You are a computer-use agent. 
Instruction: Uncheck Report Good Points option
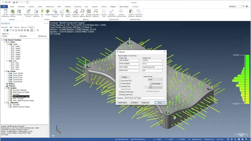(x=120, y=92)
